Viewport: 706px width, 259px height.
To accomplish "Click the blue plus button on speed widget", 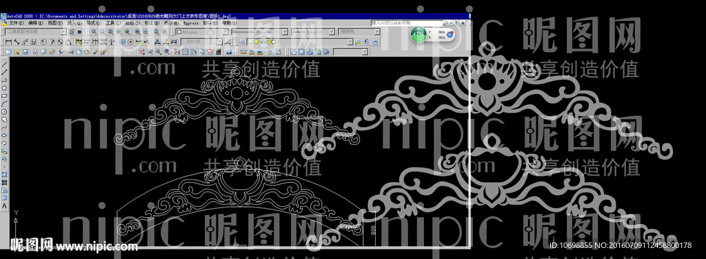I will (450, 34).
